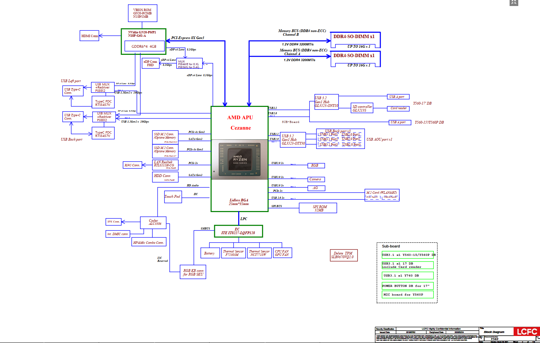The width and height of the screenshot is (540, 343).
Task: Select the RGB block beside USB2.0 1x
Action: 316,165
